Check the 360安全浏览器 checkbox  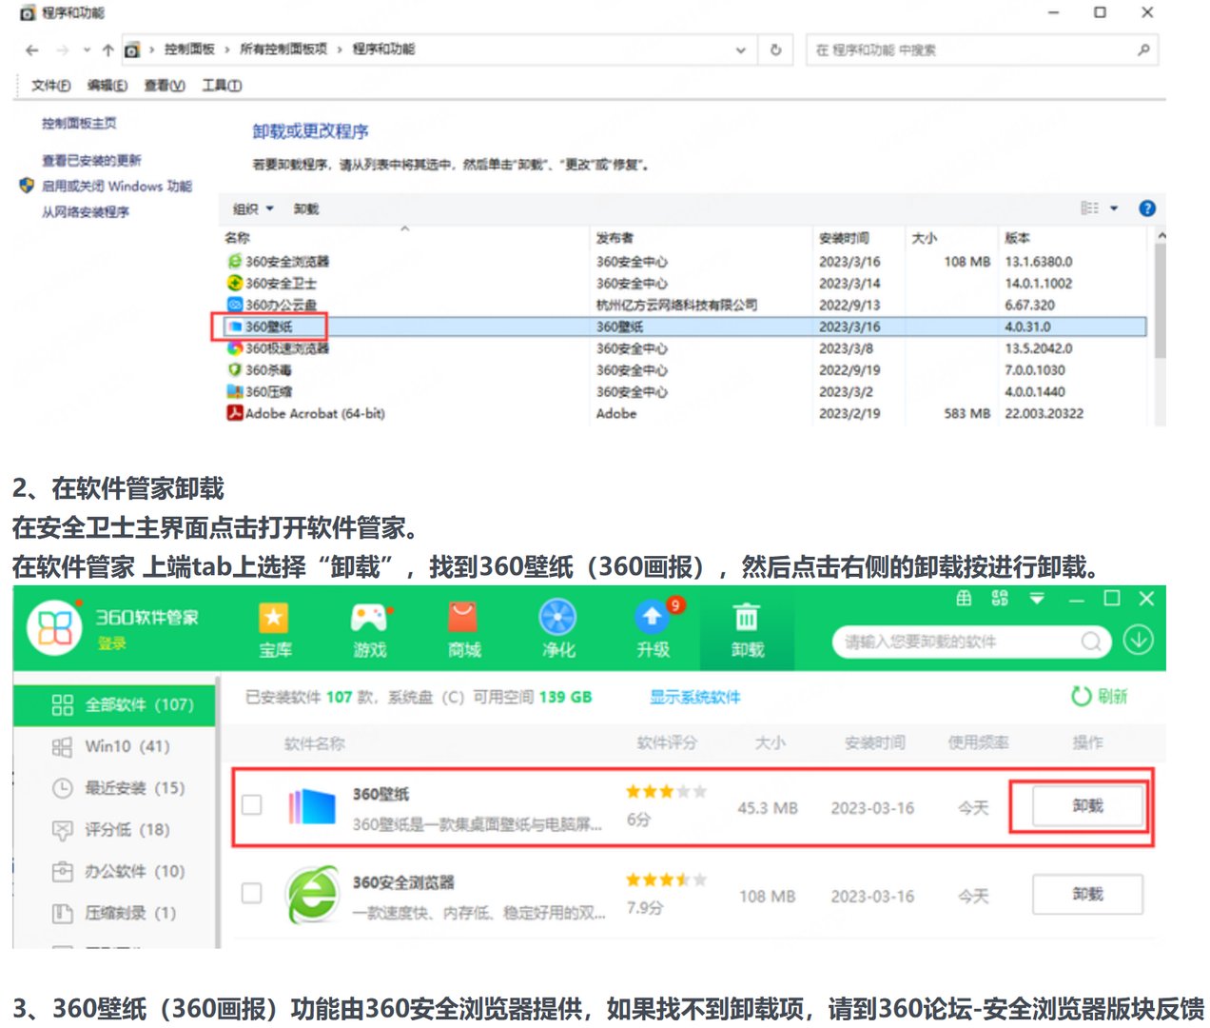click(x=252, y=894)
